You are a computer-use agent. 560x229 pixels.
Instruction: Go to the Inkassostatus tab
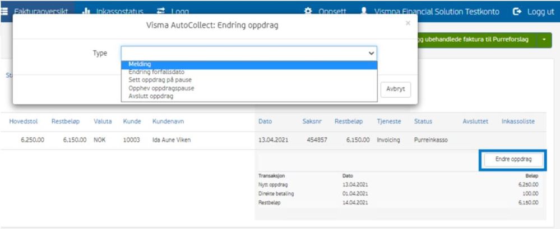tap(119, 11)
